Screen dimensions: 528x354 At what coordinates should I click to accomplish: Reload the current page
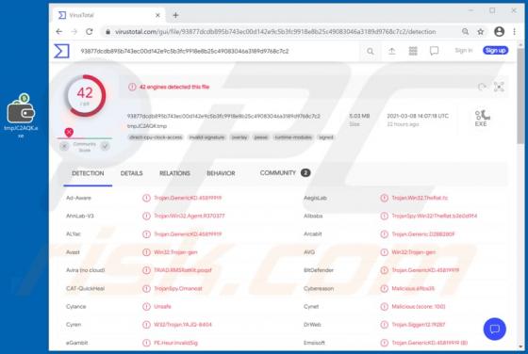point(90,32)
